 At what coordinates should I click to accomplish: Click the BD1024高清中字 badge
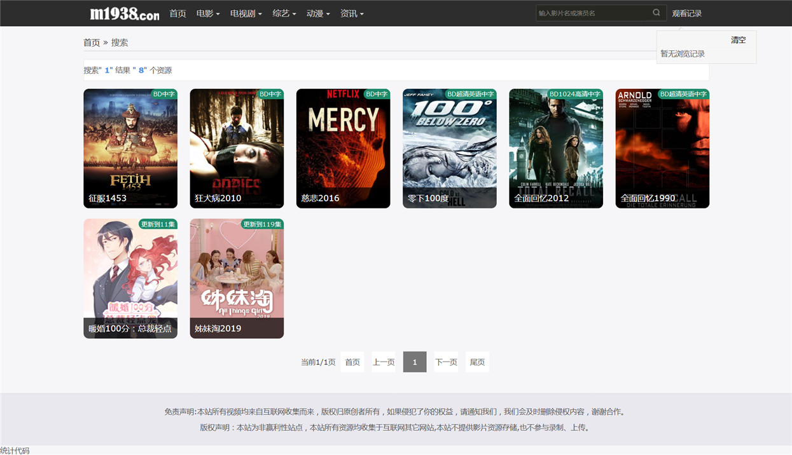coord(575,94)
